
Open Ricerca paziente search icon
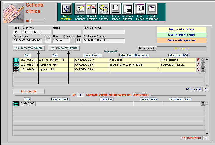pos(104,9)
